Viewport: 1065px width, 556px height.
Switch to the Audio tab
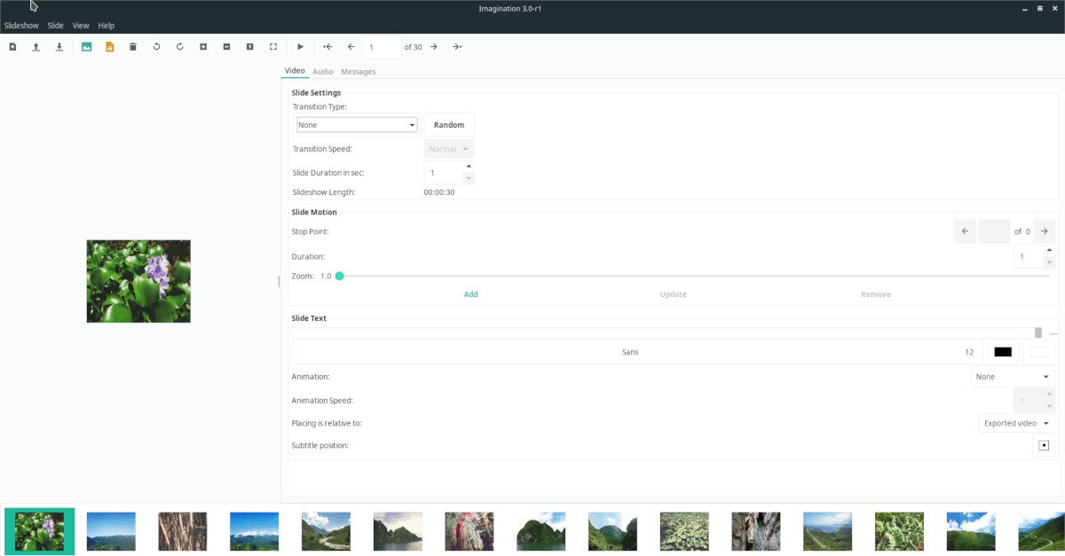[x=323, y=71]
